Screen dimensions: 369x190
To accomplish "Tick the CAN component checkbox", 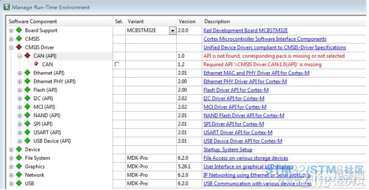I will (117, 64).
